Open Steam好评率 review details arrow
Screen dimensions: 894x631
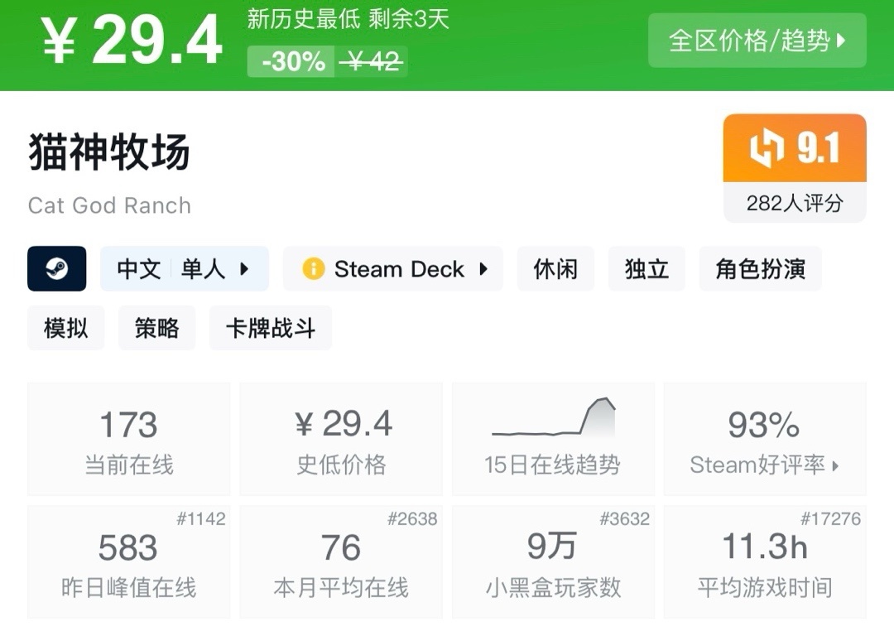835,466
